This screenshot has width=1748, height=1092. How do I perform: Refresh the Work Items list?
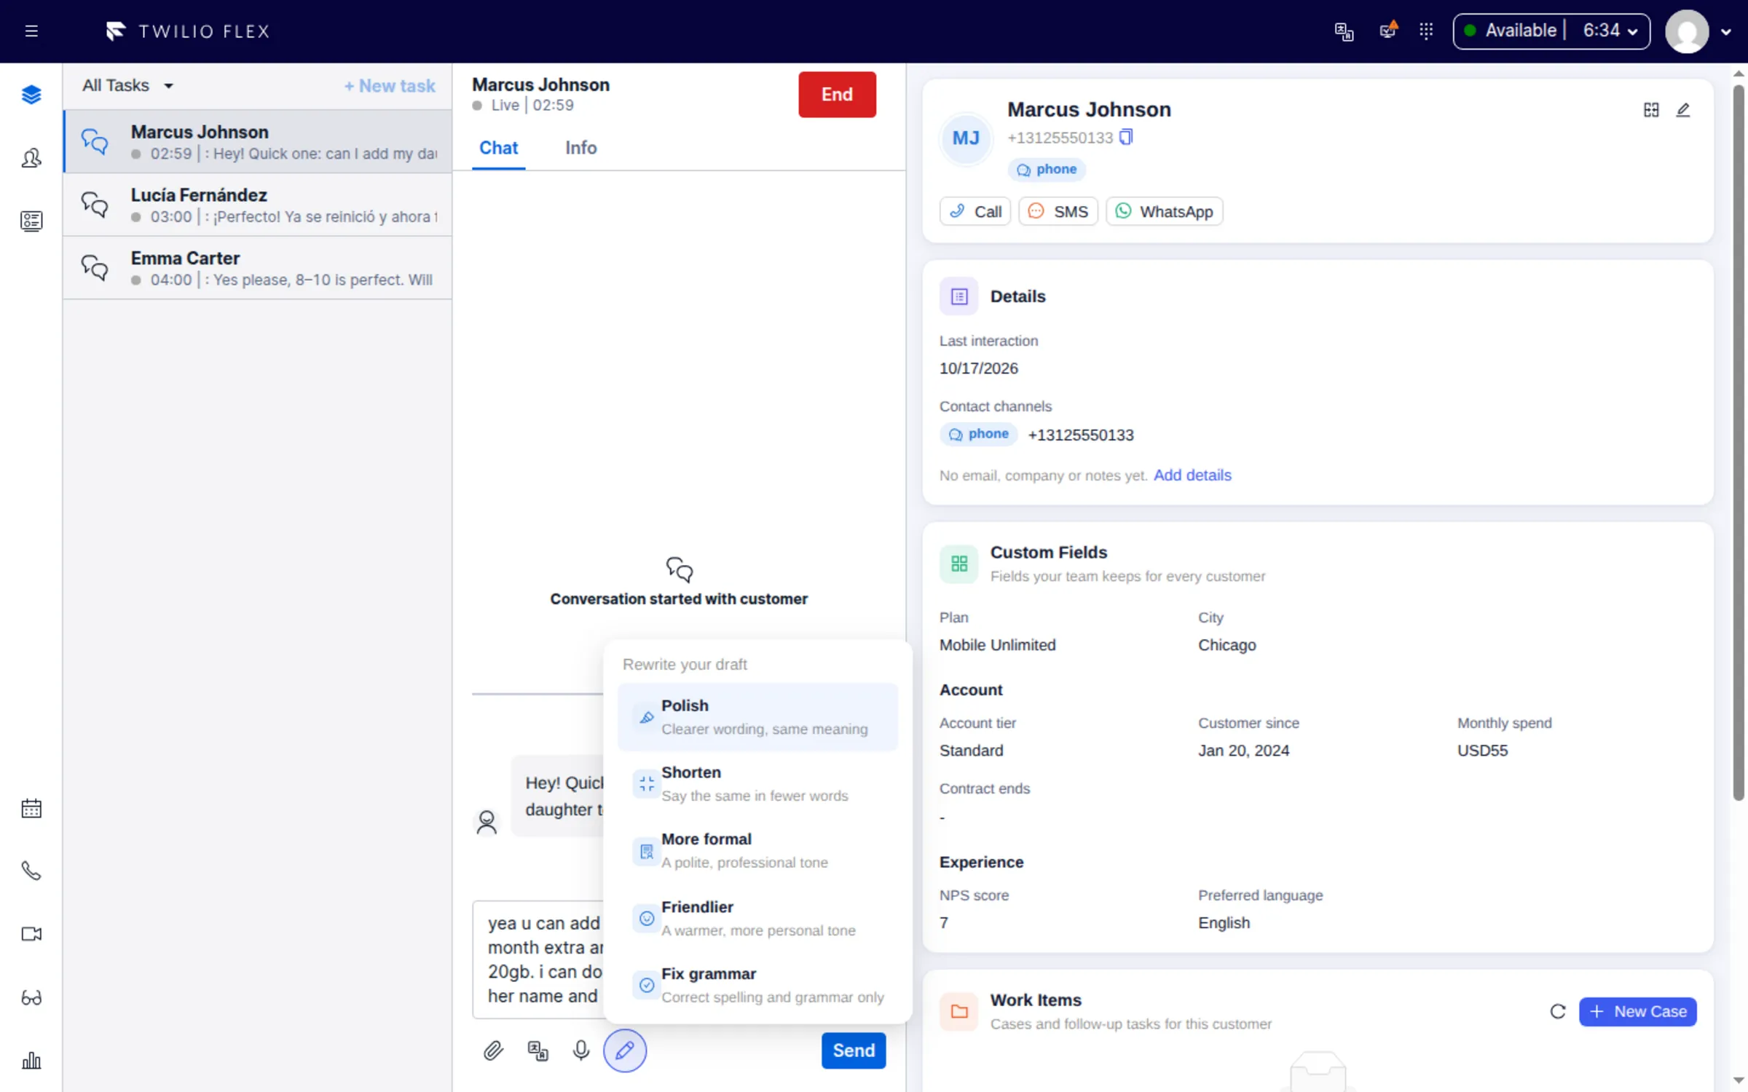[1558, 1011]
